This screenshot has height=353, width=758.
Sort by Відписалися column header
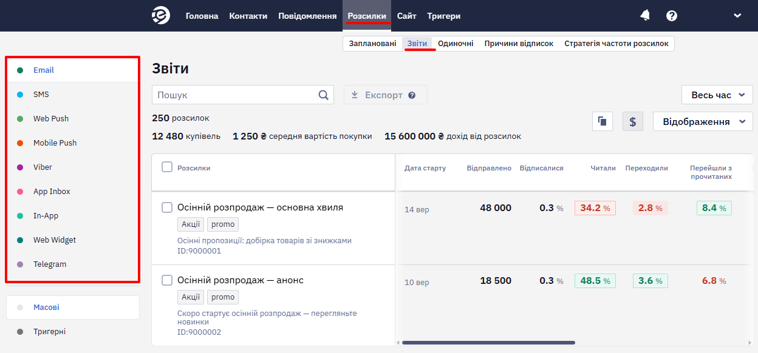(542, 168)
